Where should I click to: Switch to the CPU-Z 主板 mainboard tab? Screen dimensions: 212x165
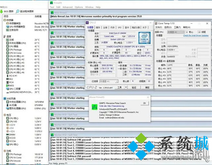(105, 27)
